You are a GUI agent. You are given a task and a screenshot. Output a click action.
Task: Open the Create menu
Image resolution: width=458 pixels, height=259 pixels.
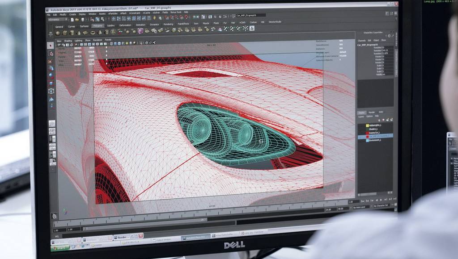(x=72, y=14)
